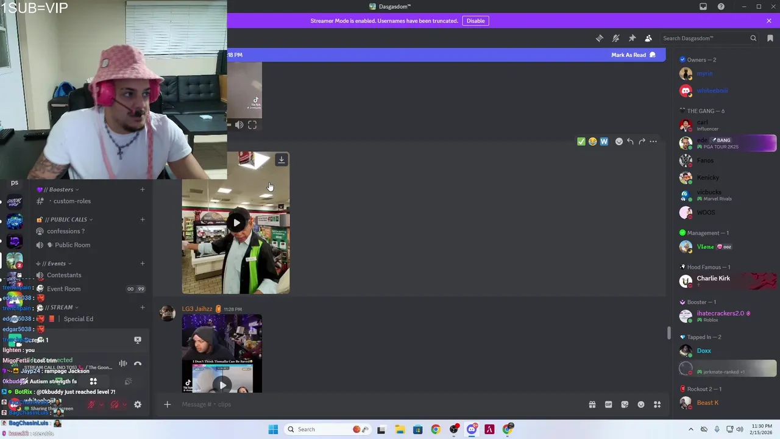Disable Streamer Mode

click(475, 21)
